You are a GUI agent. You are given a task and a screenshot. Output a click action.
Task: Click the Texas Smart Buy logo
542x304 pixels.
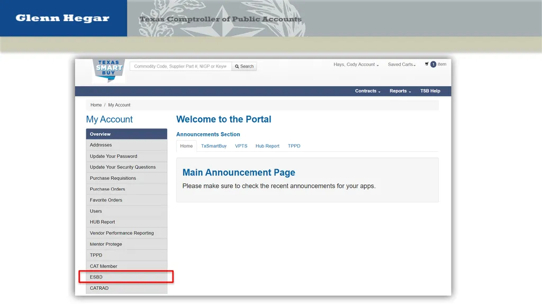point(109,71)
